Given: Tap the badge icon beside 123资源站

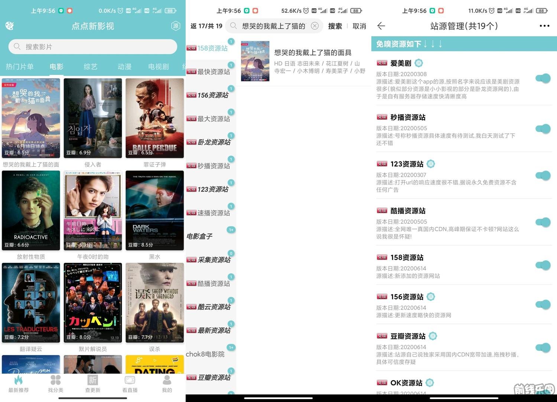Looking at the screenshot, I should click(x=431, y=164).
